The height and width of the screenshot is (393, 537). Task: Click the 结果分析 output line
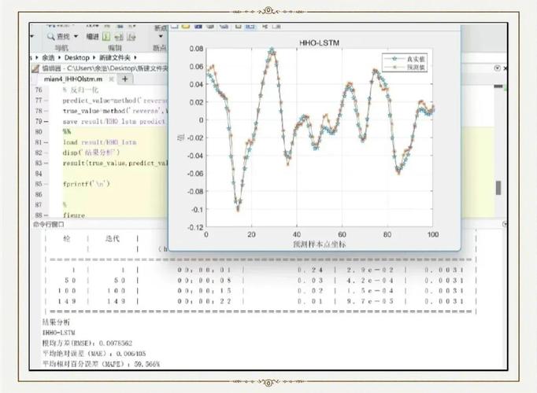pos(56,322)
